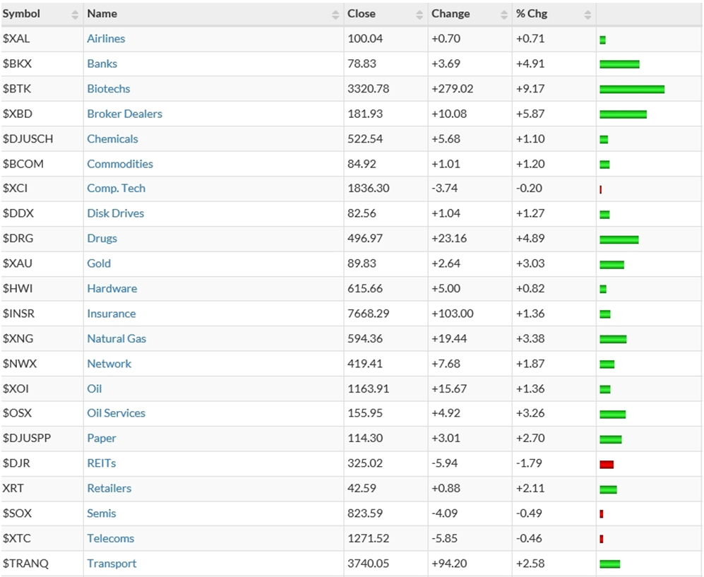Viewport: 704px width, 577px height.
Task: Select the Comp. Tech link
Action: click(x=116, y=189)
